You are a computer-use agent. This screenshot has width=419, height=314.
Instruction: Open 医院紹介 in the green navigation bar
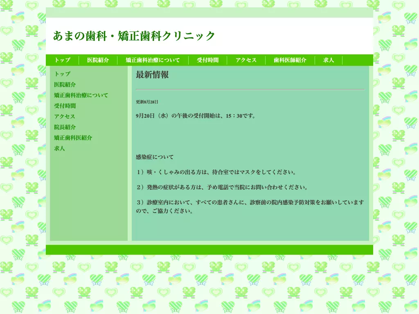[98, 60]
